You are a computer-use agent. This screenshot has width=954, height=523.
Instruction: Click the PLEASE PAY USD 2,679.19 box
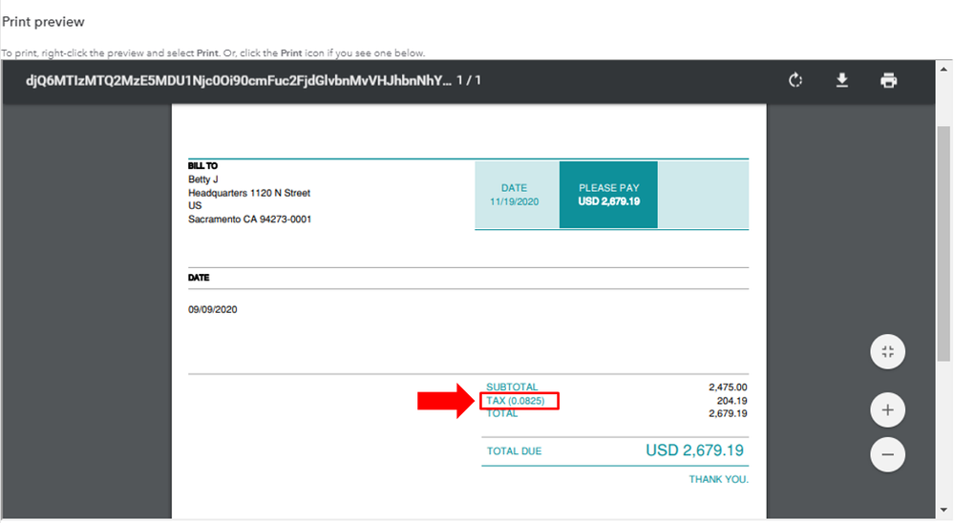(608, 195)
